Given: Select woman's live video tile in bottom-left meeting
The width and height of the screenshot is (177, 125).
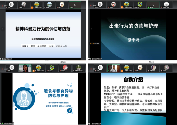Looking at the screenshot, I should 25,68.
